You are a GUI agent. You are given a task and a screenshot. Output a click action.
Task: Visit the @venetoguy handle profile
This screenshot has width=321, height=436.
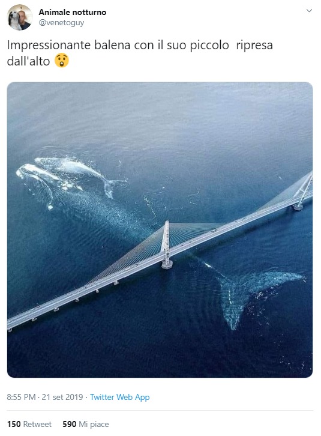point(61,23)
